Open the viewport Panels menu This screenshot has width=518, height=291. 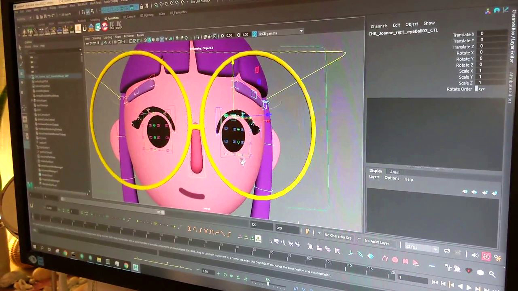coord(140,36)
